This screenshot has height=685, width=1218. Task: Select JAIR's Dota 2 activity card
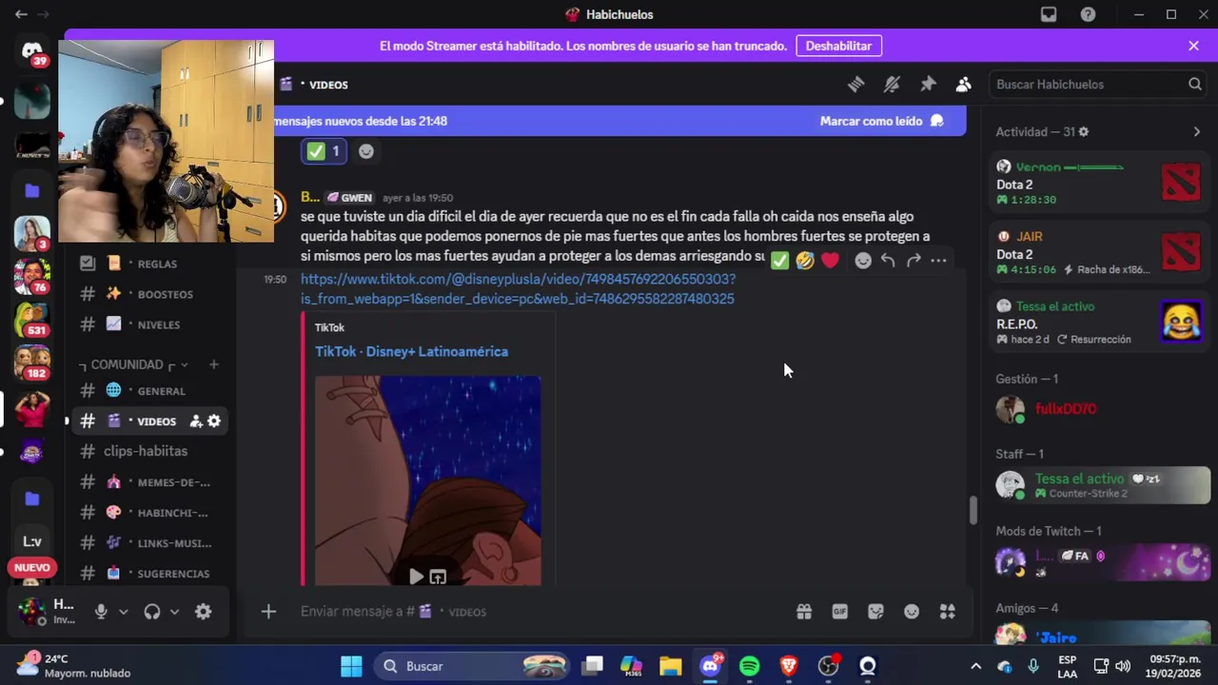tap(1099, 253)
